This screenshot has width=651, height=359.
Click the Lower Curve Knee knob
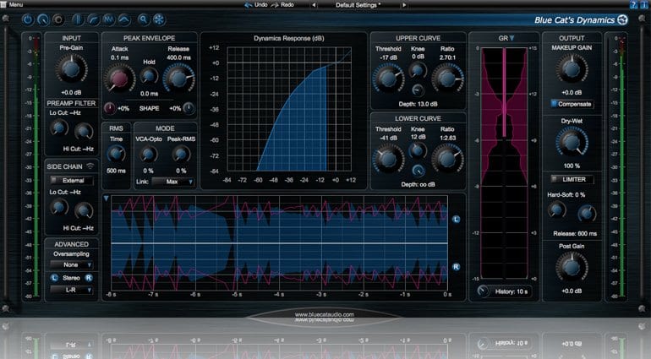click(x=418, y=150)
